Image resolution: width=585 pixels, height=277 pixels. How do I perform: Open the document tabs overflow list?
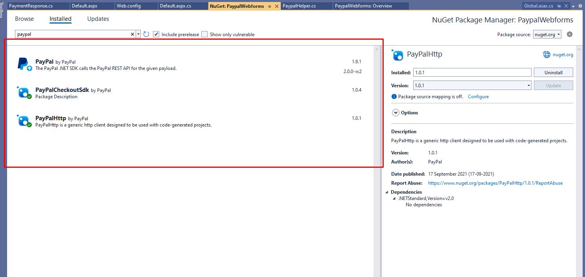pos(573,6)
